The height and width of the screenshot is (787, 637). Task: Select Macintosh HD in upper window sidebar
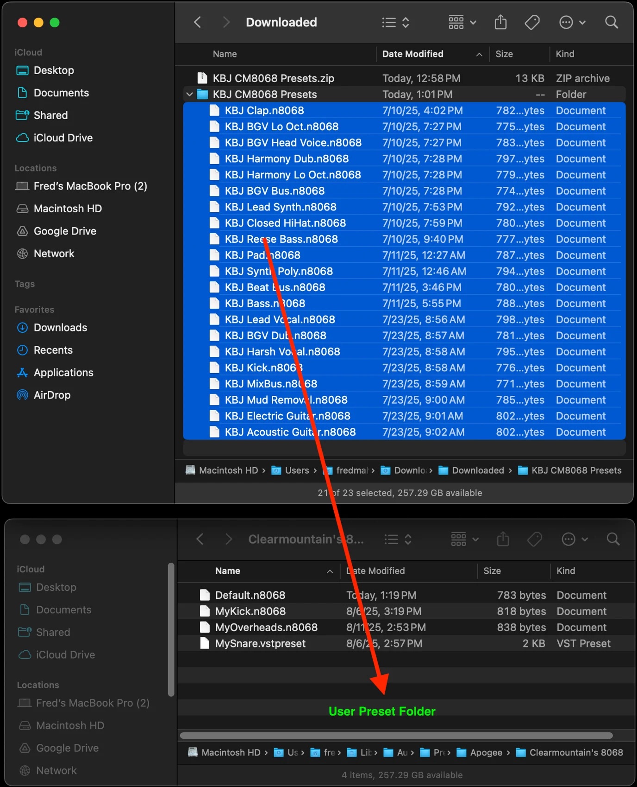pos(59,209)
